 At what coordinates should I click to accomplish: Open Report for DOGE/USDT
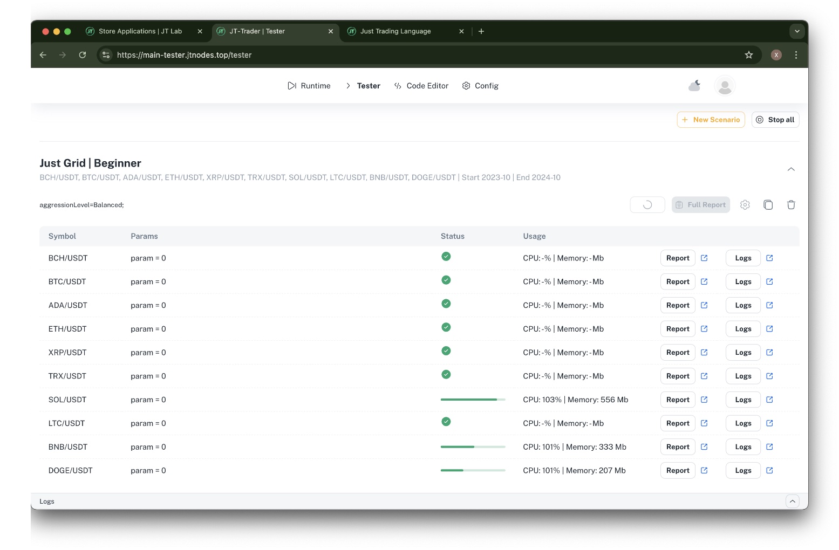point(678,471)
